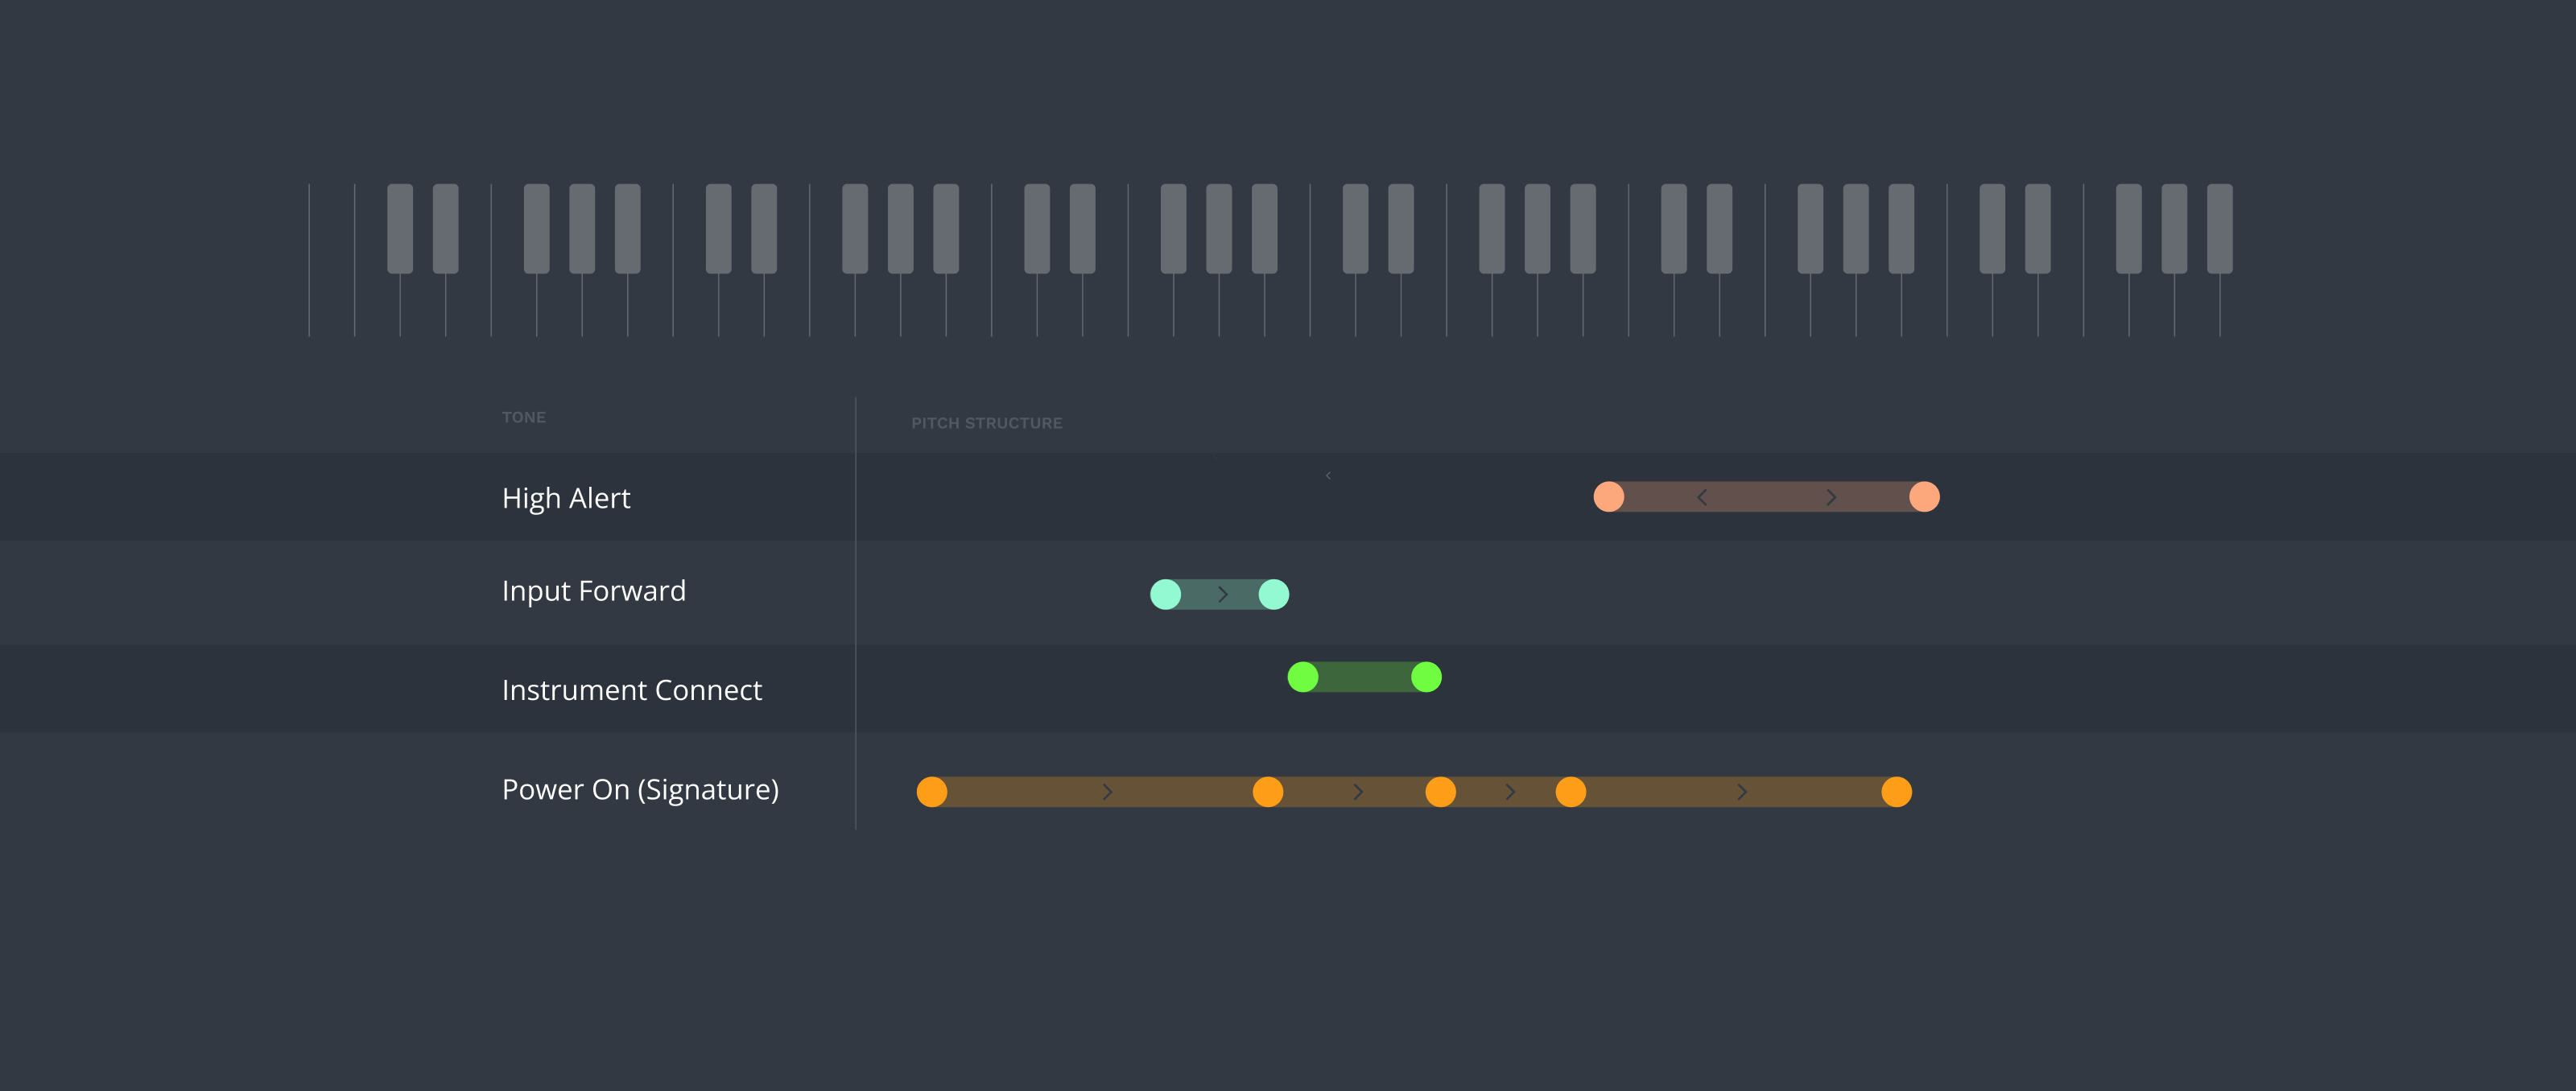Click the chevron arrow in Input Forward bar
The width and height of the screenshot is (2576, 1091).
(x=1222, y=595)
